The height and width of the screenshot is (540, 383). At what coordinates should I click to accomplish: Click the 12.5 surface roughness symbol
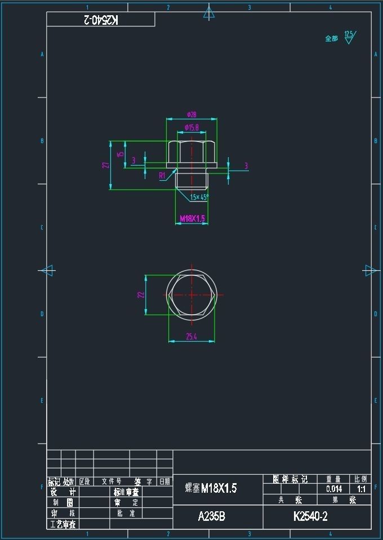[x=350, y=37]
